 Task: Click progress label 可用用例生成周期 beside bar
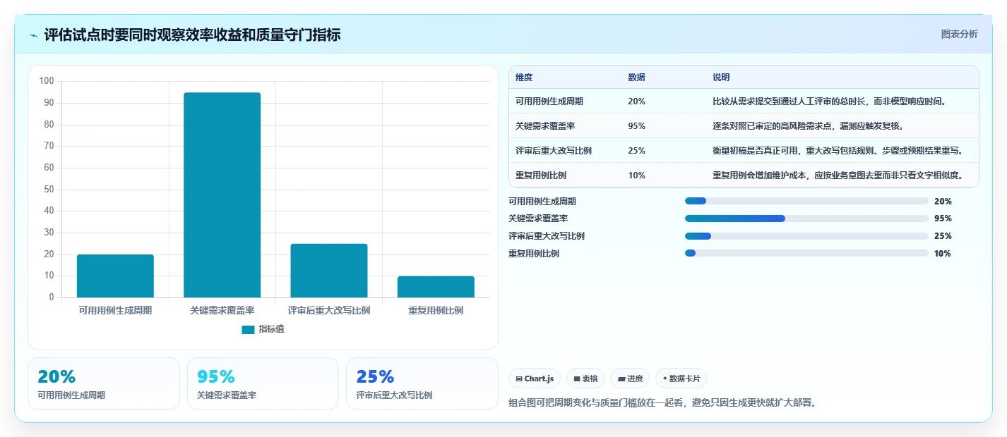[542, 201]
